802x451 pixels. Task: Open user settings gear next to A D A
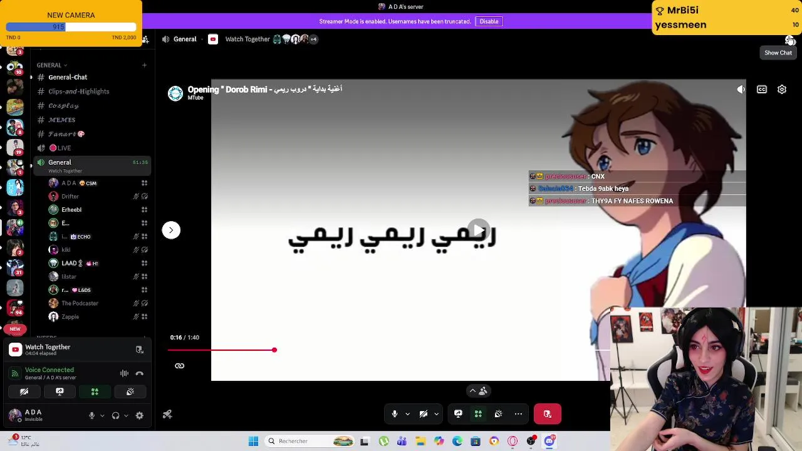point(140,415)
